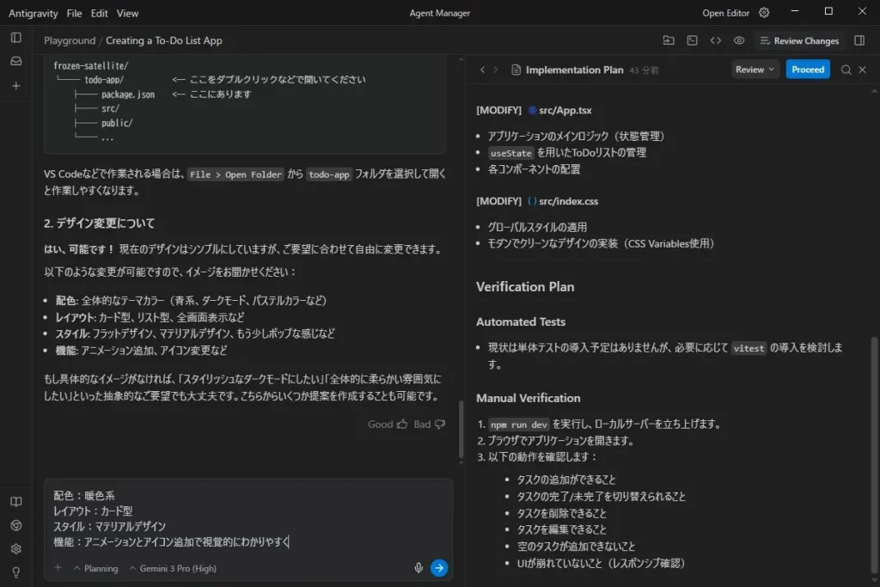Open folder icon in top toolbar
This screenshot has height=587, width=880.
click(669, 40)
